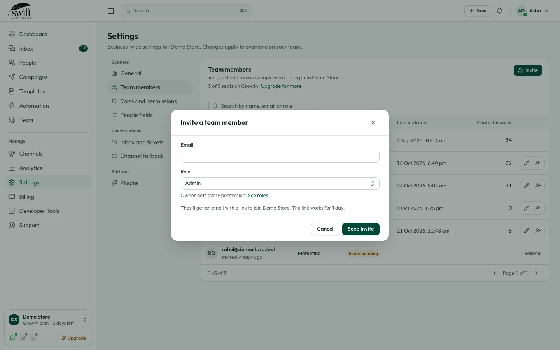This screenshot has height=350, width=560.
Task: Open Campaigns in the sidebar
Action: tap(48, 77)
